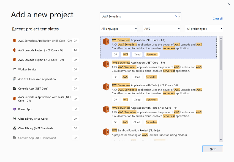Click the Console App (.NET Core) icon

(15, 89)
